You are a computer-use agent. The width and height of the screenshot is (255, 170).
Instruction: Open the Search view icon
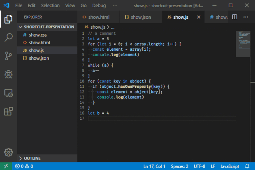[x=8, y=38]
